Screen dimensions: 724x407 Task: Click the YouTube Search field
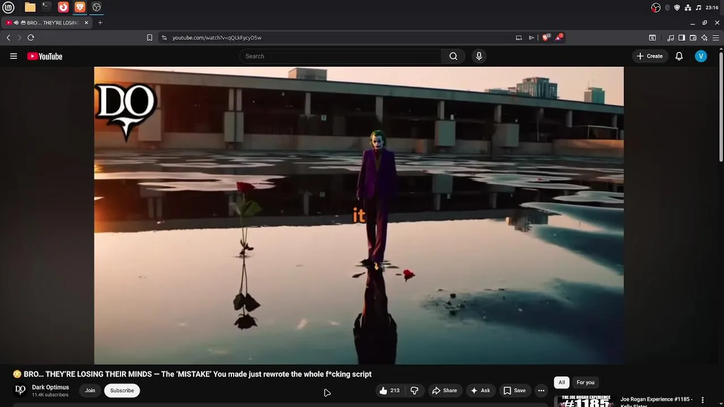[x=341, y=56]
